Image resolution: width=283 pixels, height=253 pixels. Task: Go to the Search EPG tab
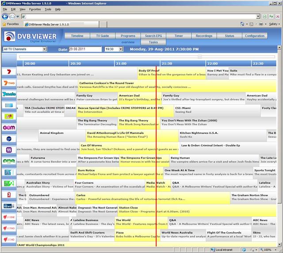[153, 36]
